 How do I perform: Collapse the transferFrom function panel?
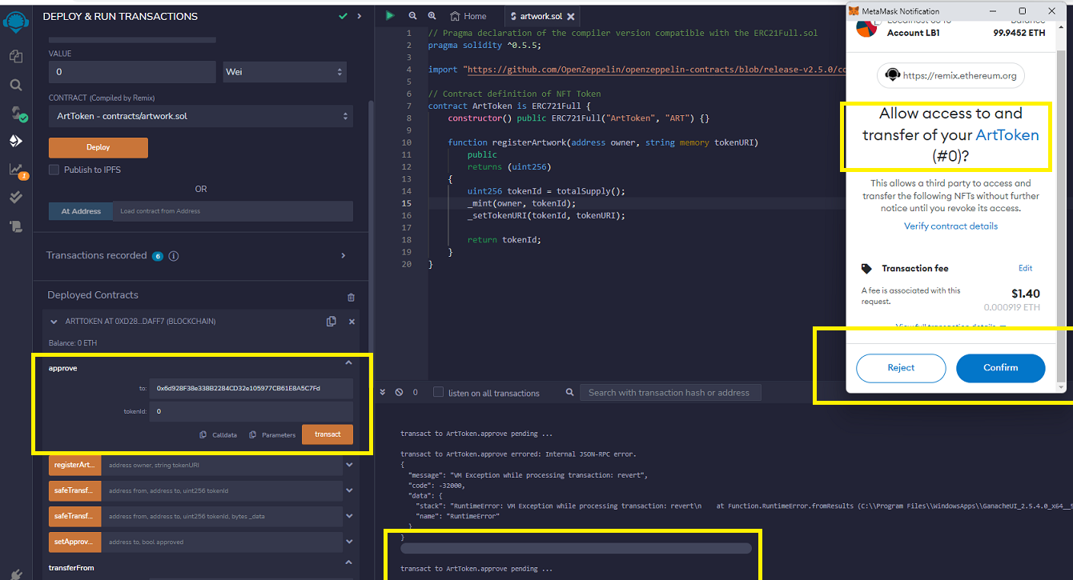click(x=348, y=563)
